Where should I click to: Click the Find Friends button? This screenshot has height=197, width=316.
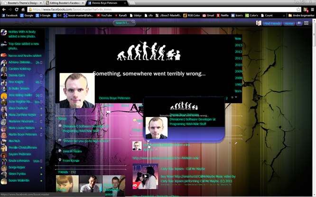pos(272,24)
